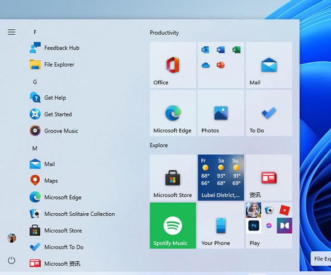This screenshot has height=275, width=331.
Task: Expand the Office apps folder tile
Action: 221,65
